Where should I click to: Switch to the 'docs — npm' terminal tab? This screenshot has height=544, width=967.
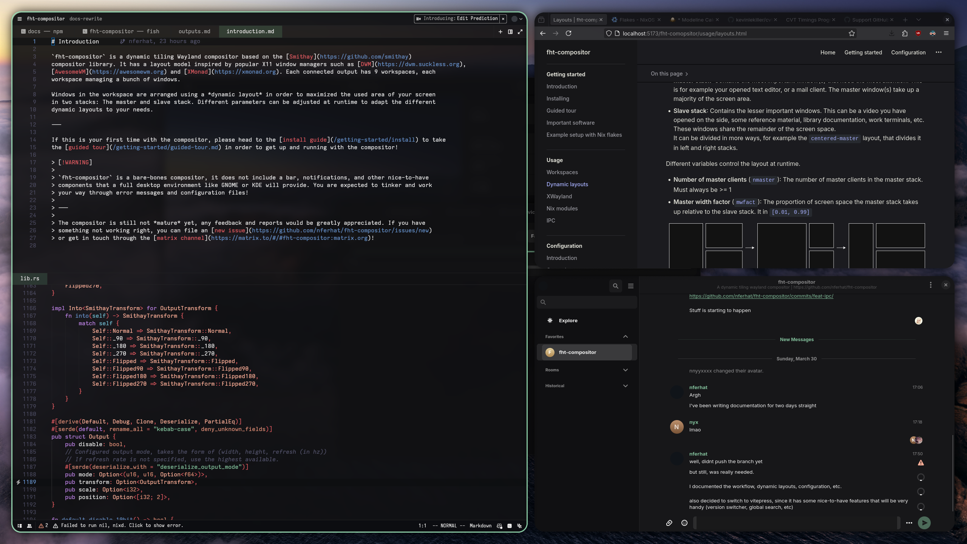tap(42, 31)
